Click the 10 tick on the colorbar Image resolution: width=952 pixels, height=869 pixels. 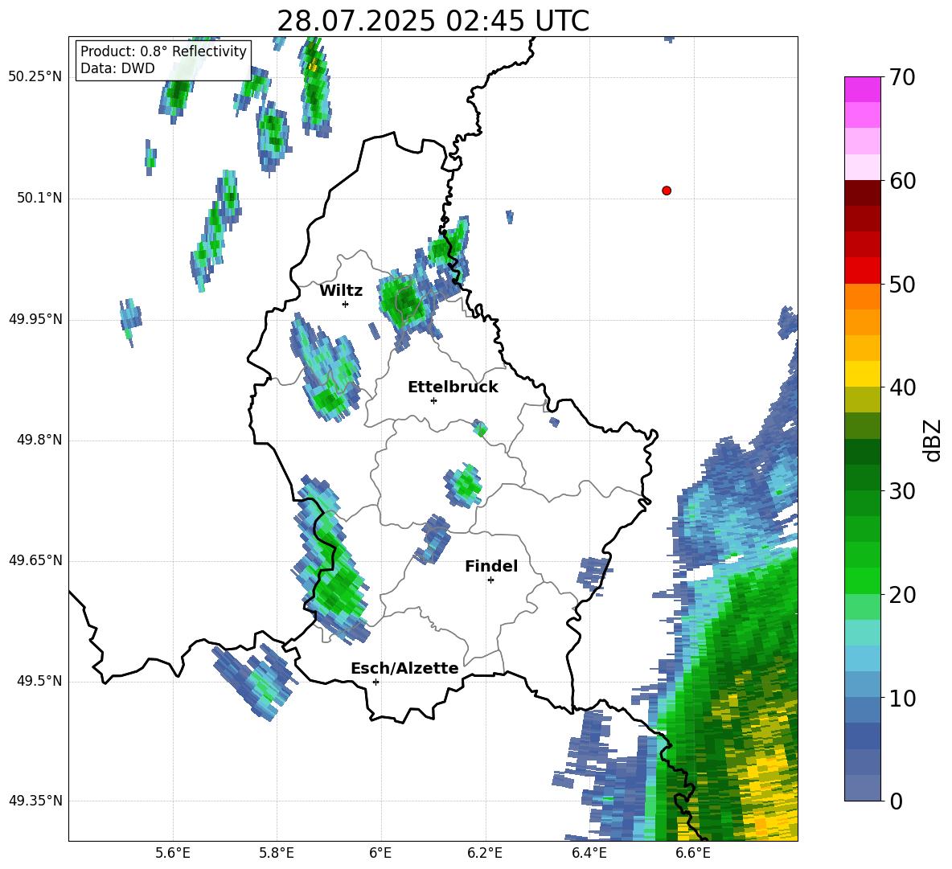[x=901, y=698]
